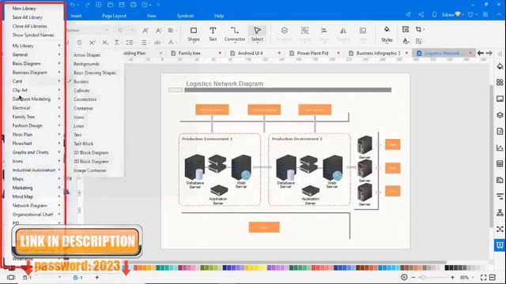Choose Show Symbol Names menu entry
The image size is (506, 284).
pyautogui.click(x=33, y=35)
